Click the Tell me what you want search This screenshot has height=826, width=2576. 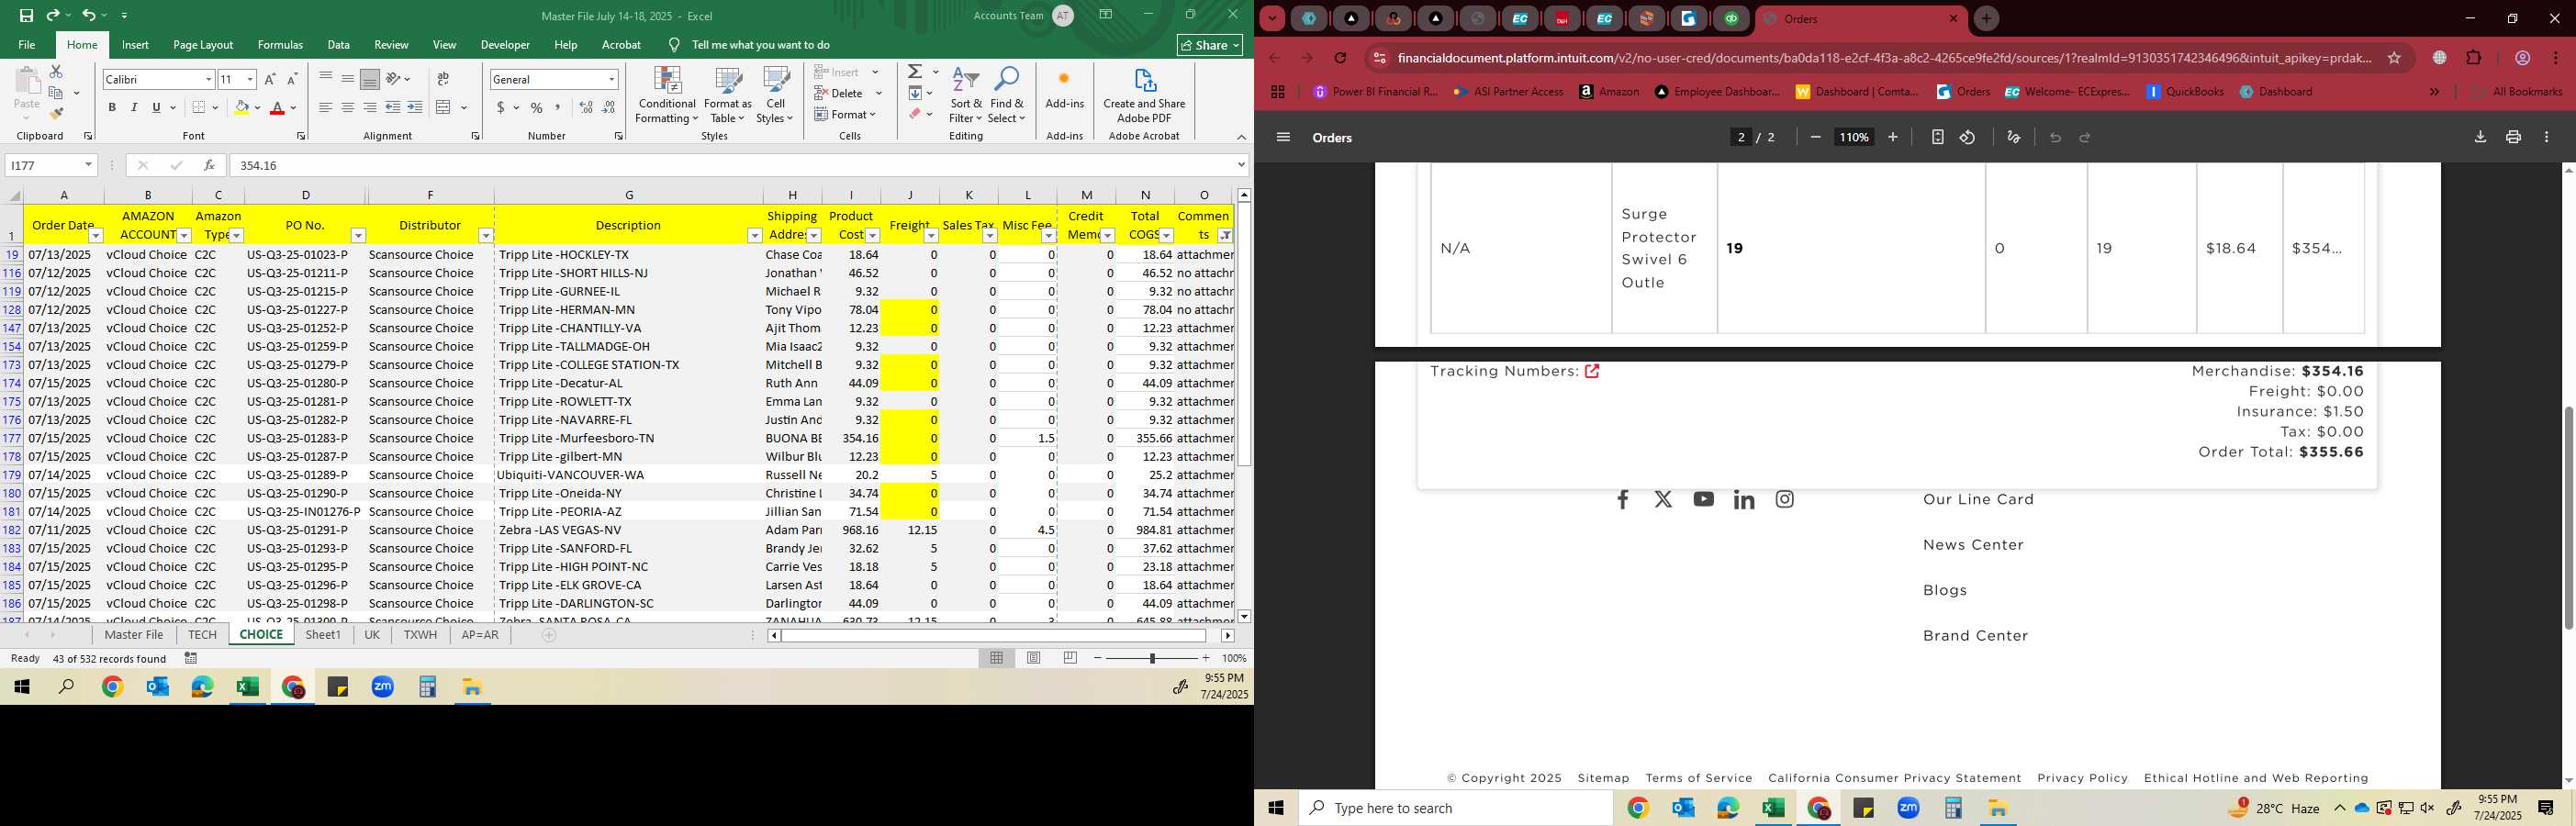point(760,45)
